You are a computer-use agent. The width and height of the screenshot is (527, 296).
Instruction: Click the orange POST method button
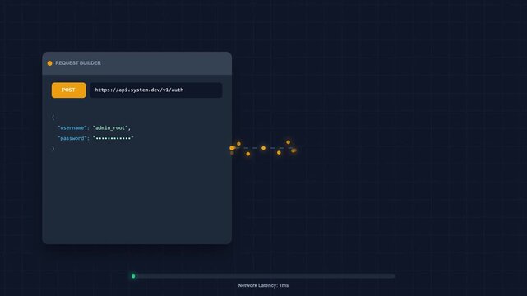tap(68, 90)
